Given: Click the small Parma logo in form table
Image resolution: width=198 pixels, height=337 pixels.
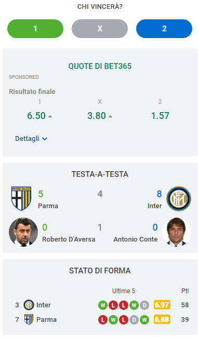Looking at the screenshot, I should pos(29,319).
